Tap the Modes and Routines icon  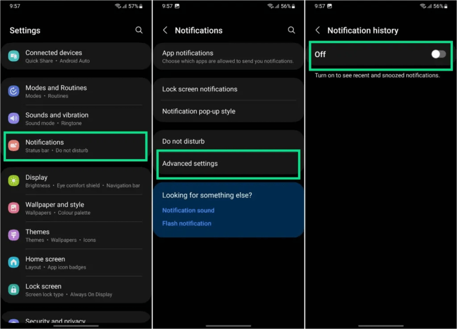(14, 92)
